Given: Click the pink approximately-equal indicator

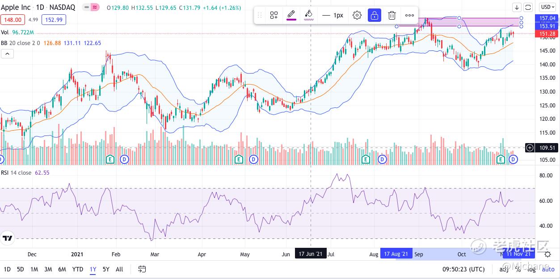Looking at the screenshot, I should (x=95, y=8).
